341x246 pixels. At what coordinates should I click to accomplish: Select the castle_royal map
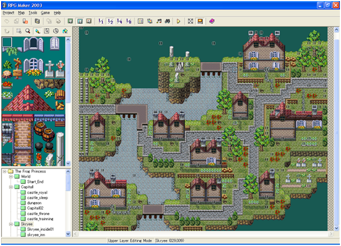[37, 192]
